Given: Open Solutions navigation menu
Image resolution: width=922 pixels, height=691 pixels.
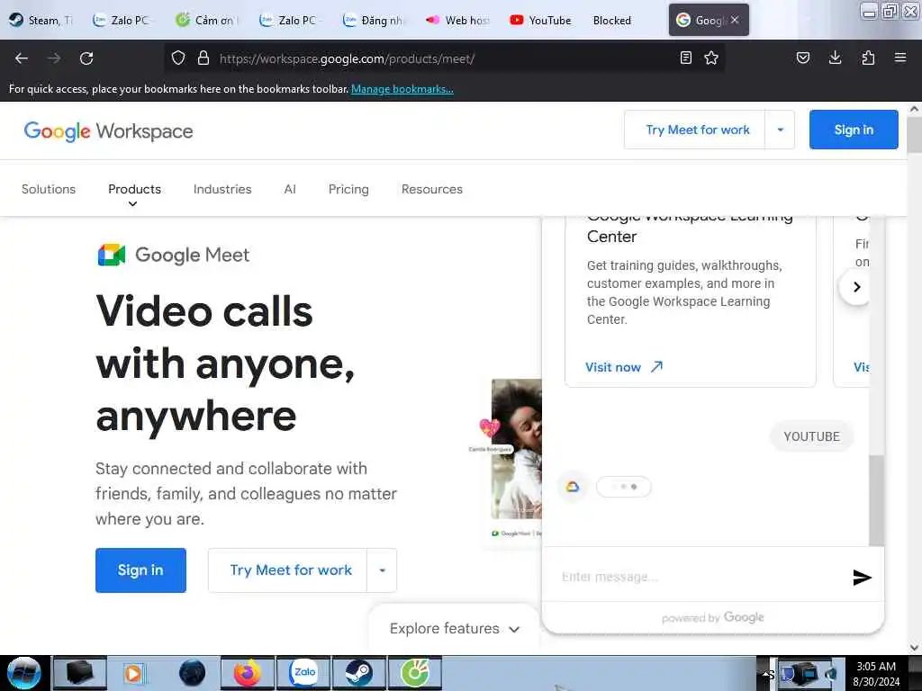Looking at the screenshot, I should coord(49,189).
